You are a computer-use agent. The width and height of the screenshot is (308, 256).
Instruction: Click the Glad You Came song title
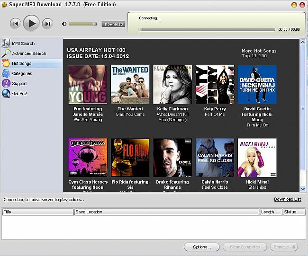130,115
